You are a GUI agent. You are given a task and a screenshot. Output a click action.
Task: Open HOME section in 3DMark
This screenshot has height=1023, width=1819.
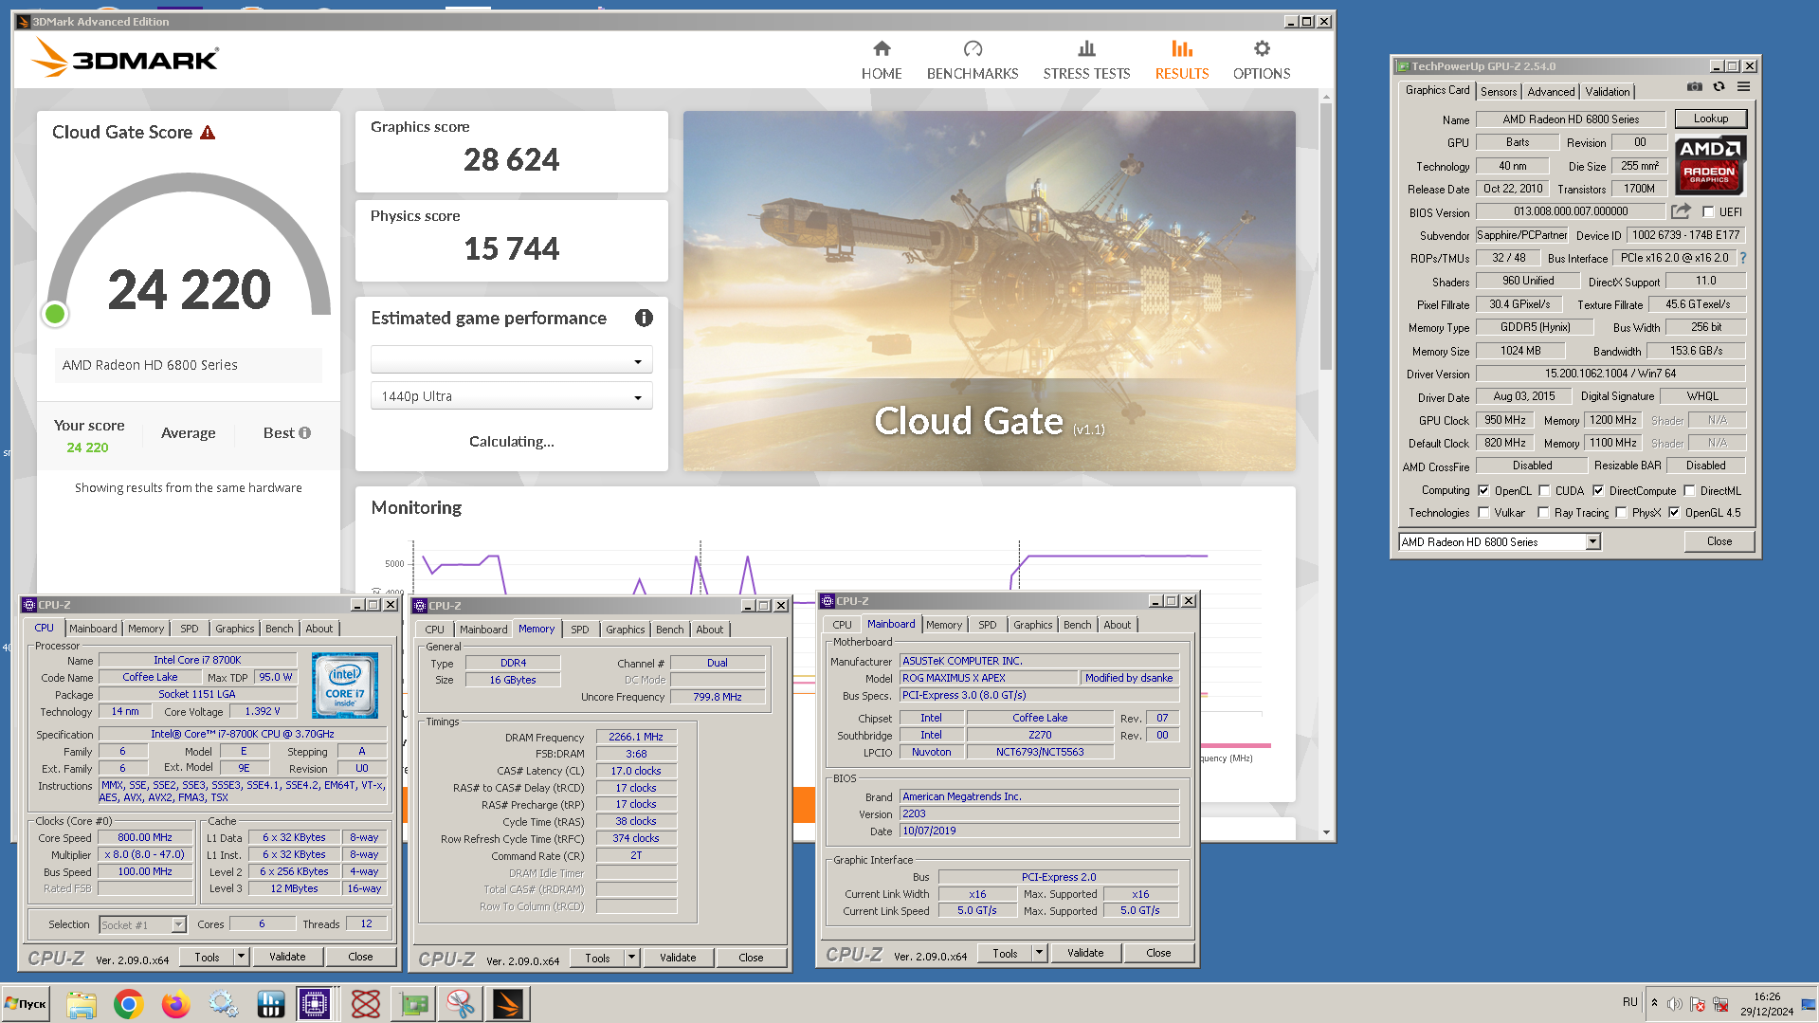click(x=881, y=61)
